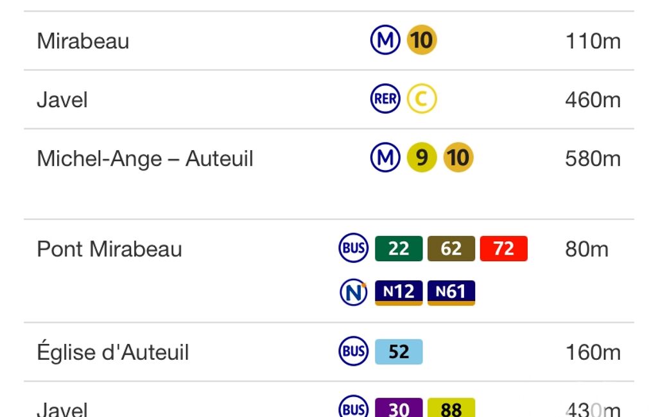
Task: Open the Église d'Auteuil bus stop entry
Action: pyautogui.click(x=329, y=352)
